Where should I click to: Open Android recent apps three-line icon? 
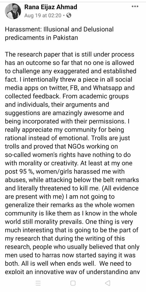[38, 283]
